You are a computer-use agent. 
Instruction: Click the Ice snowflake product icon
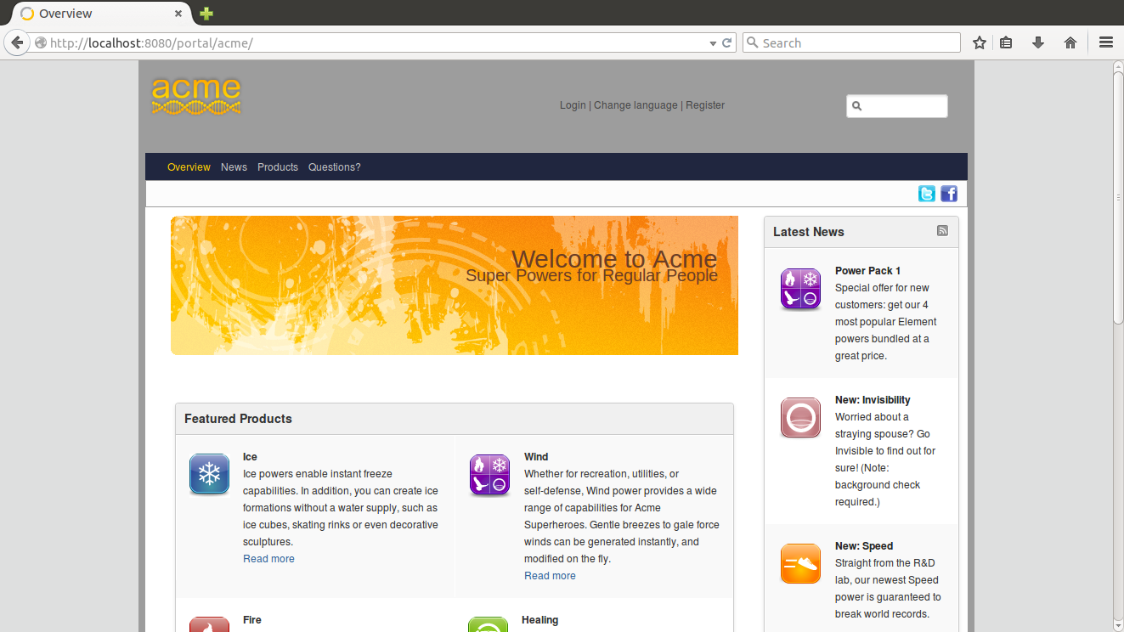pos(209,474)
